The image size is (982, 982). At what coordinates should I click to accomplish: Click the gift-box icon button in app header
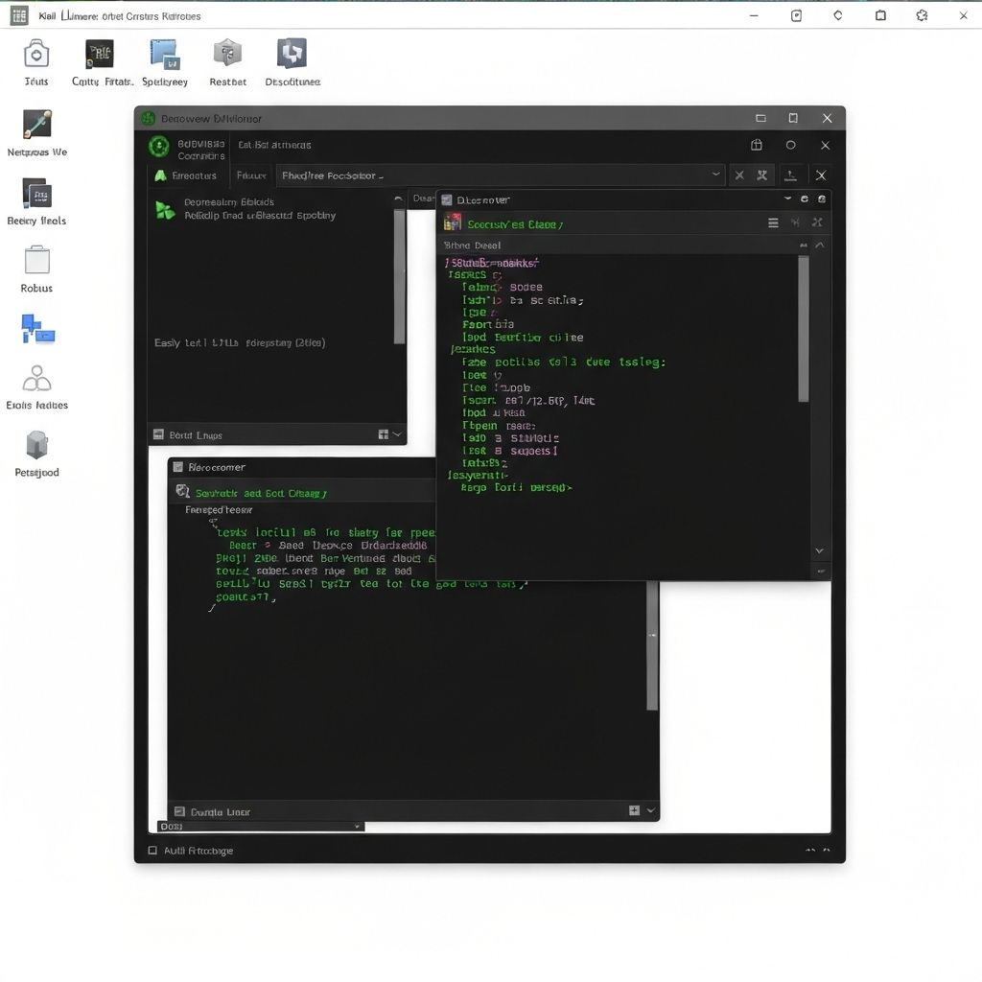click(757, 146)
